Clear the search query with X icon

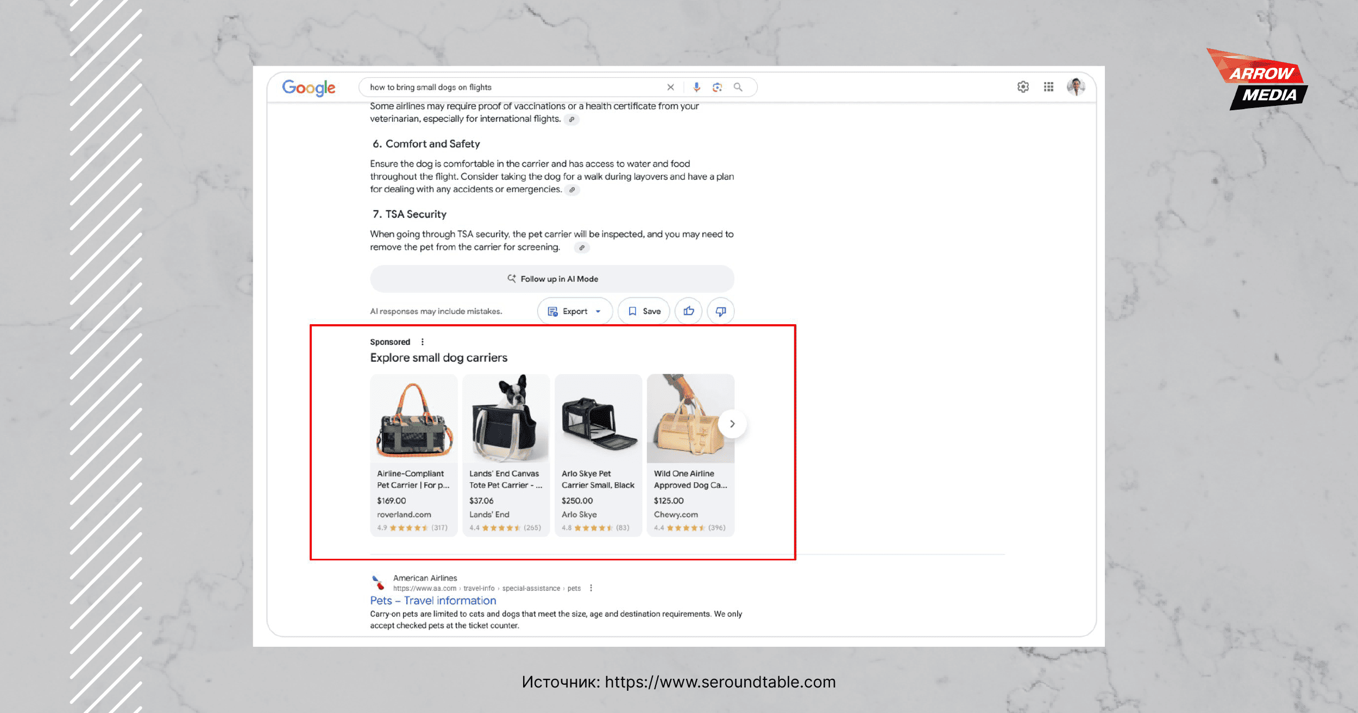[x=670, y=87]
